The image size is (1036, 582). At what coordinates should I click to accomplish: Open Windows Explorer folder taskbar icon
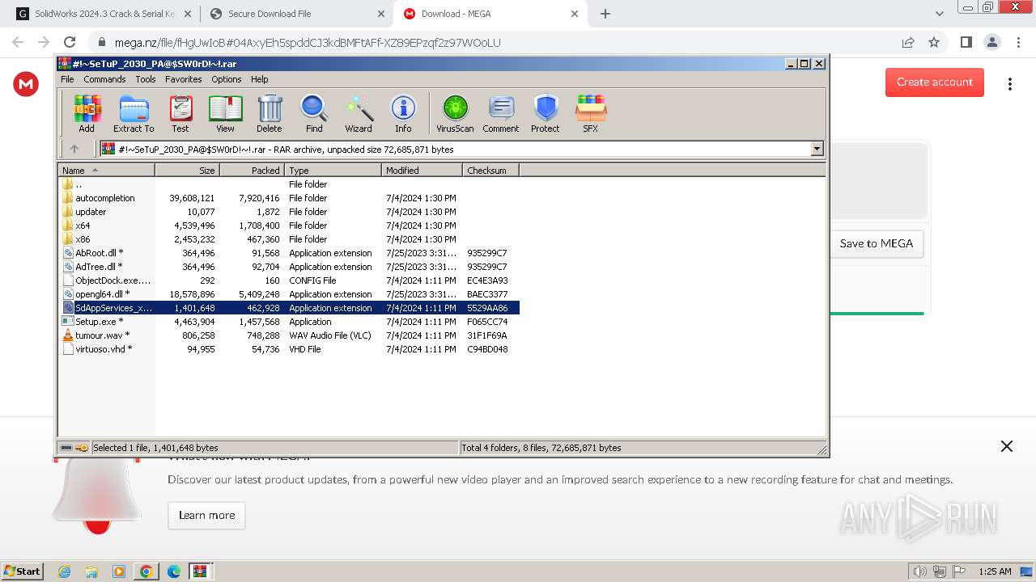pos(91,571)
